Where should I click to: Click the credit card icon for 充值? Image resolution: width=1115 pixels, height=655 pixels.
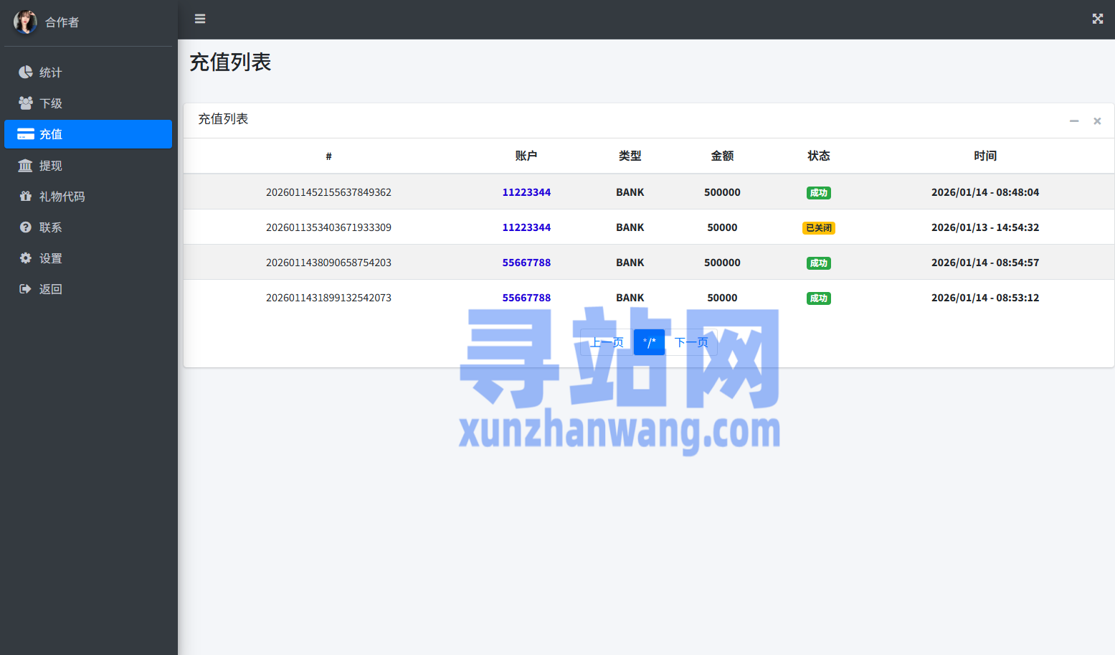coord(26,134)
